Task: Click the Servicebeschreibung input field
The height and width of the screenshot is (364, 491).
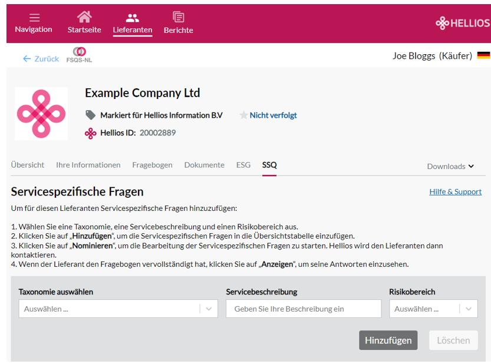Action: point(304,309)
